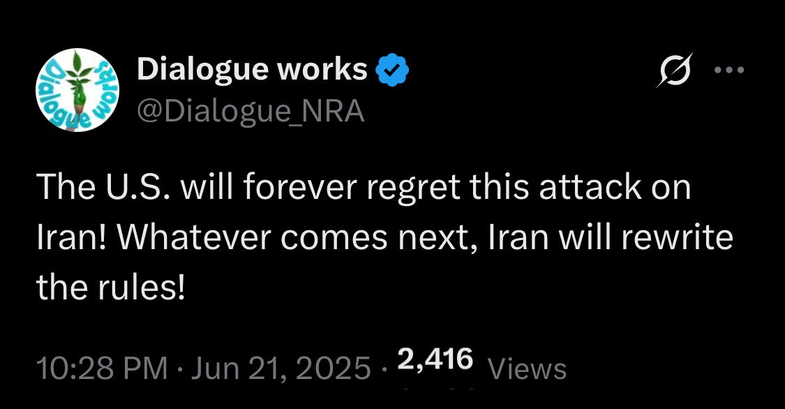Click the 2,416 view count number
The height and width of the screenshot is (409, 785).
[x=435, y=360]
